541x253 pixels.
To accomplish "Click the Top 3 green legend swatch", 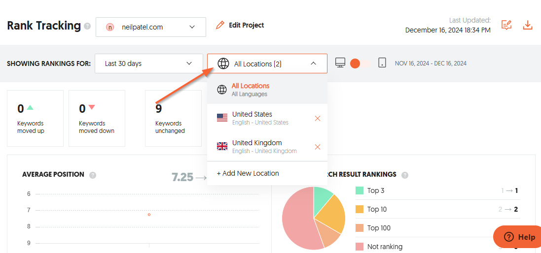I will click(x=359, y=190).
